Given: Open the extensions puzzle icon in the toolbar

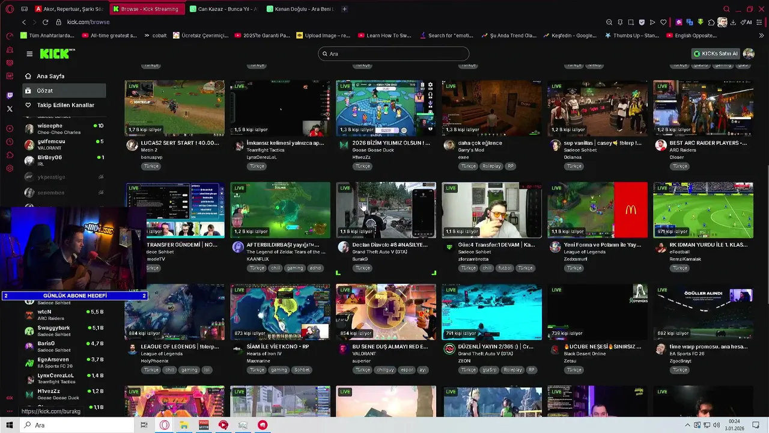Looking at the screenshot, I should point(711,22).
